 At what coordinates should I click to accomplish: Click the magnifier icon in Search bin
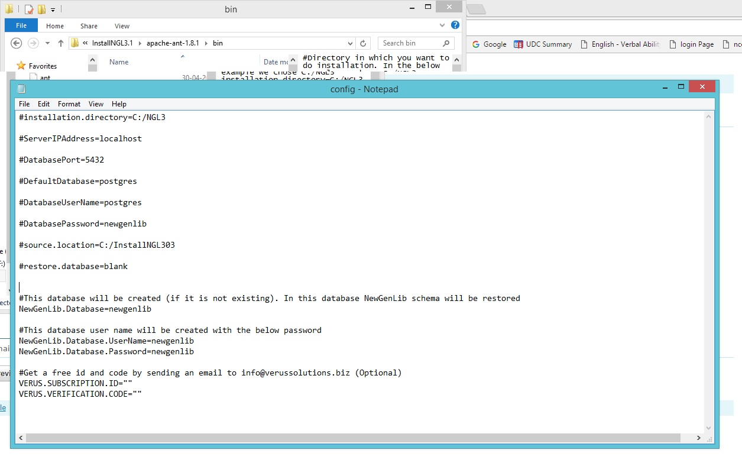click(x=446, y=43)
